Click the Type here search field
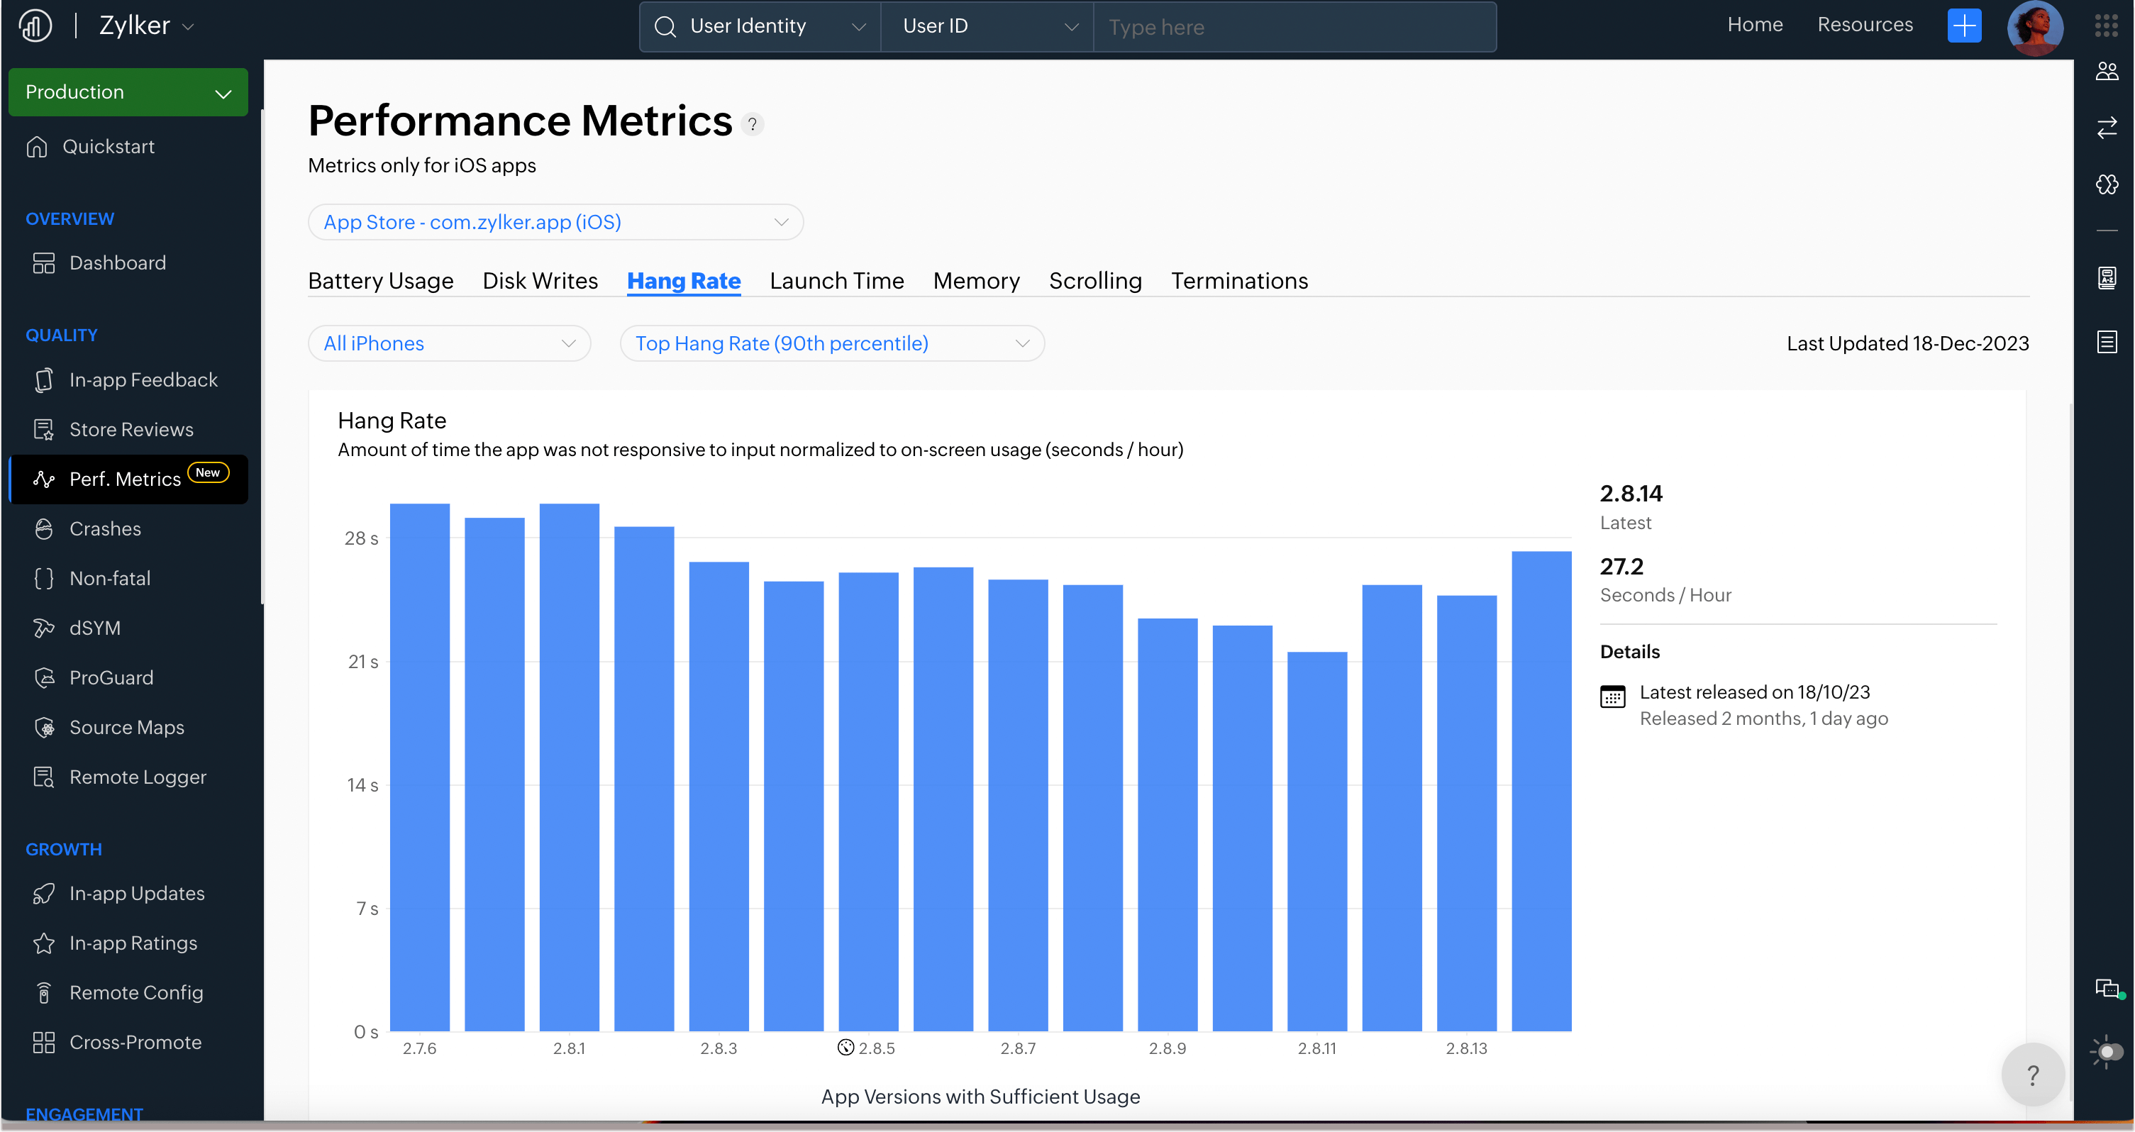The width and height of the screenshot is (2135, 1132). click(1293, 28)
